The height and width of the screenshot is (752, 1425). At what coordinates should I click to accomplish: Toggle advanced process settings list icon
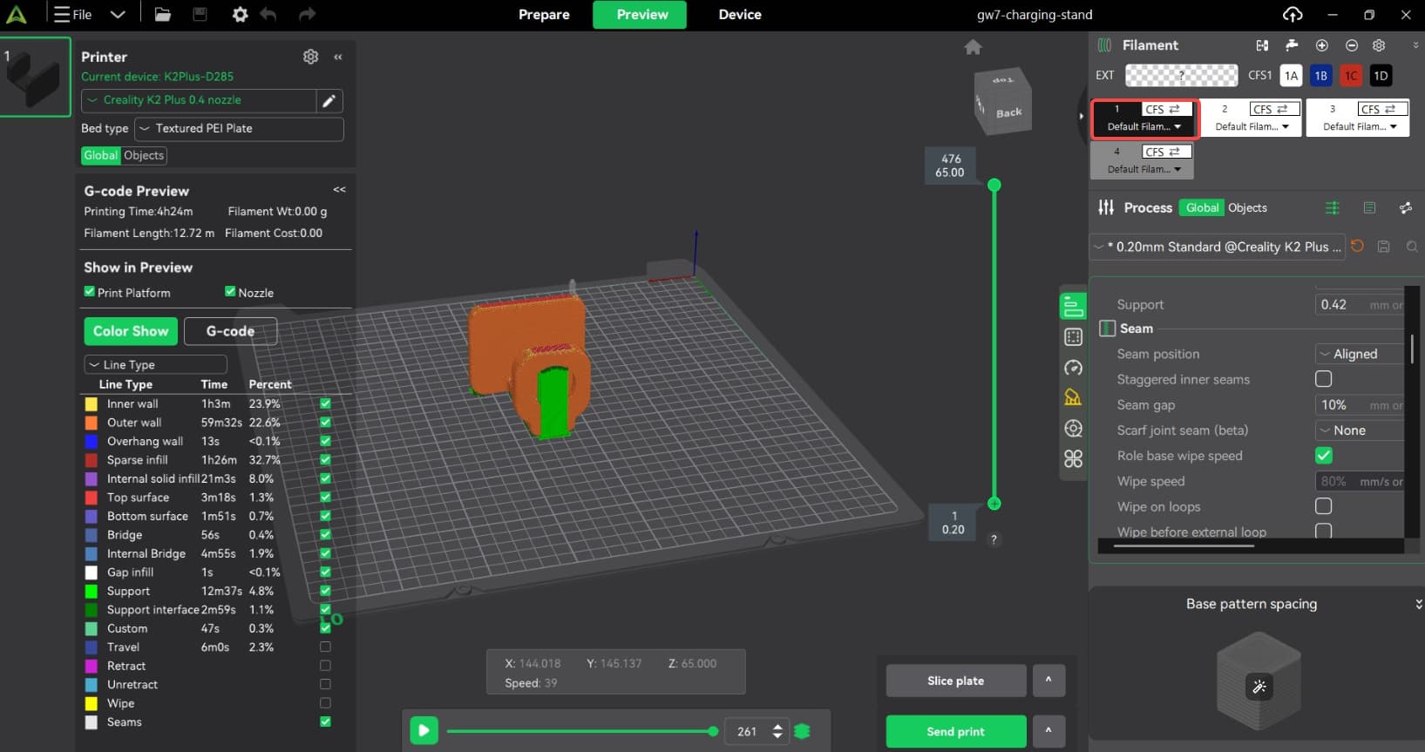(x=1332, y=207)
